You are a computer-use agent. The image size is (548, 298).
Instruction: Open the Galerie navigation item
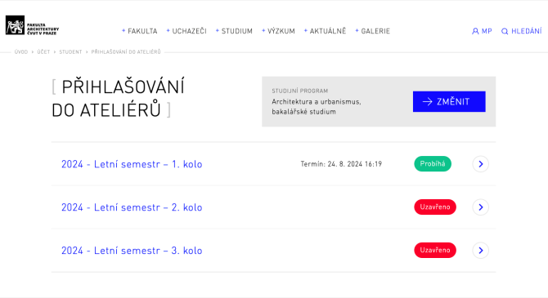click(x=372, y=31)
